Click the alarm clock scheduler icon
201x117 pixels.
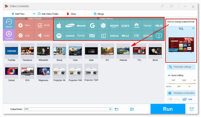pyautogui.click(x=192, y=109)
